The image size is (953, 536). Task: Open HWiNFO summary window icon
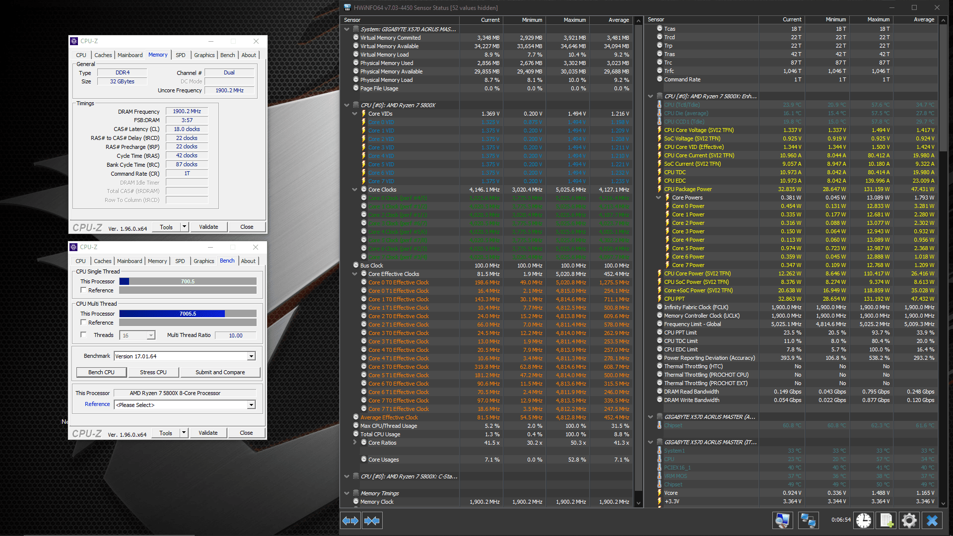(x=783, y=520)
